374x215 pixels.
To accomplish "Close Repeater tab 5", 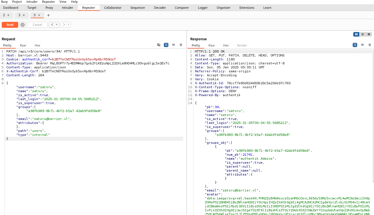I will 39,15.
